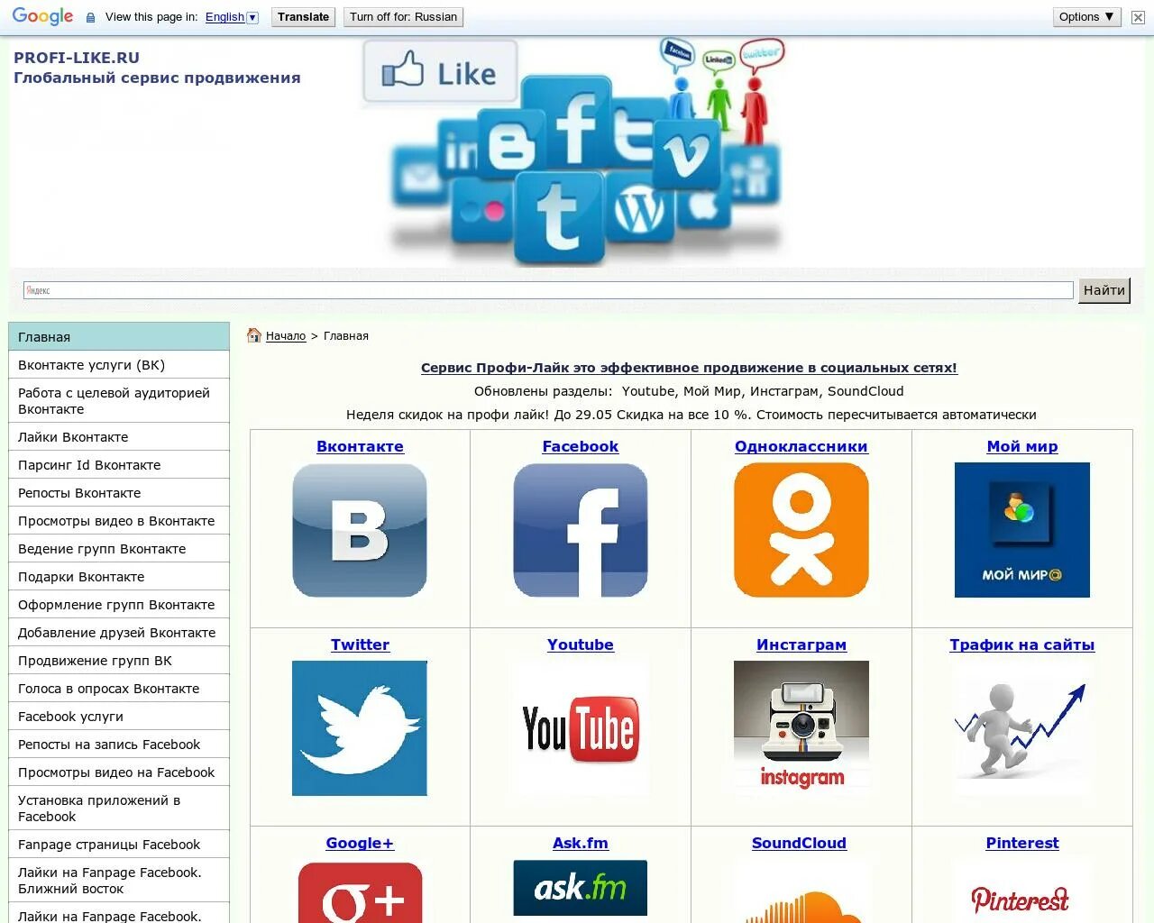Open the English language dropdown
The height and width of the screenshot is (923, 1154).
coord(232,17)
